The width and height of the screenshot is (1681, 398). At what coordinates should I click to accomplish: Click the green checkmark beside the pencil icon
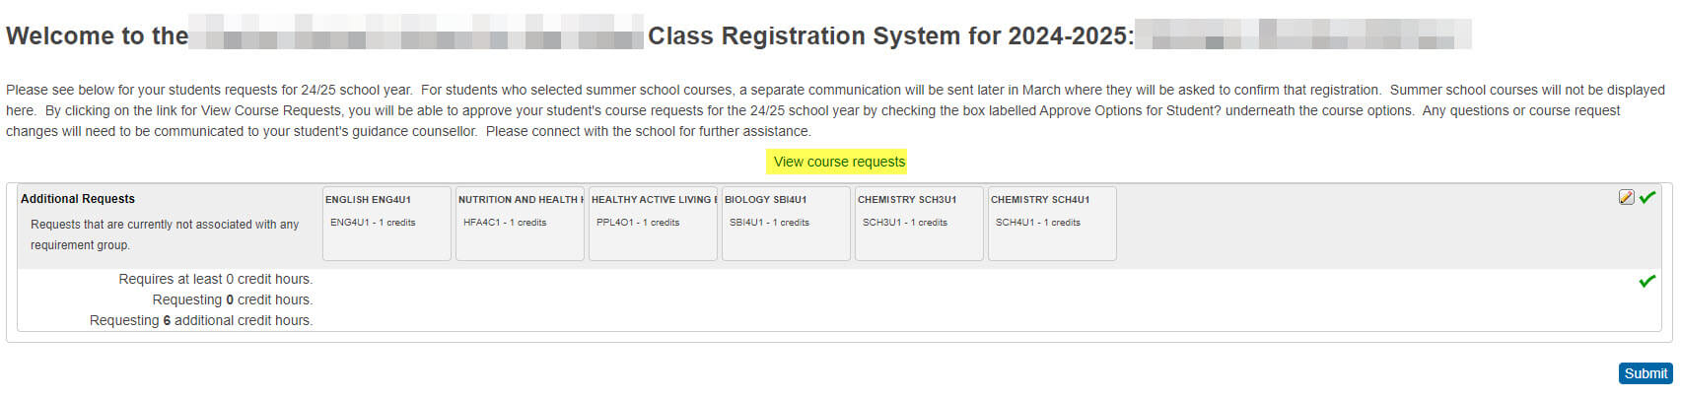coord(1647,197)
